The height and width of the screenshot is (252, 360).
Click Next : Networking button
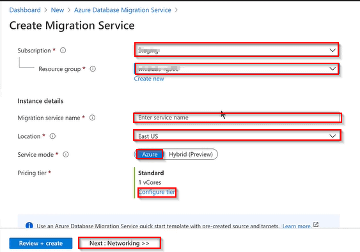(x=120, y=243)
